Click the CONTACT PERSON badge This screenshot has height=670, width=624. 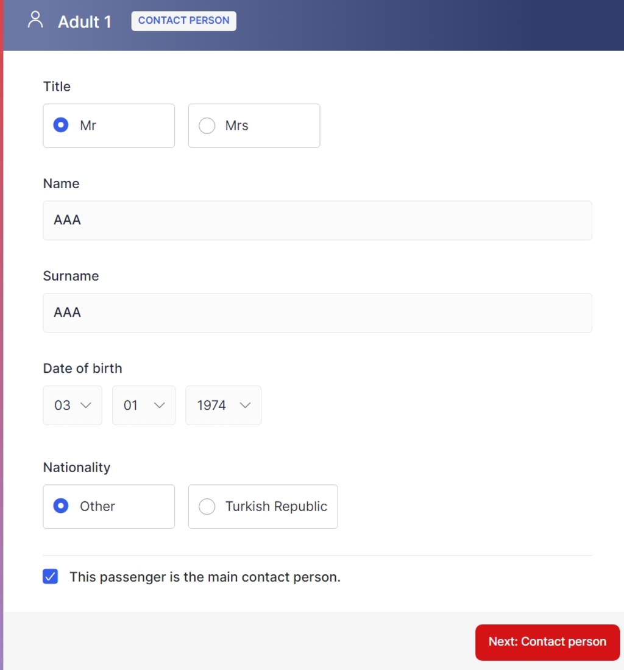[x=184, y=21]
